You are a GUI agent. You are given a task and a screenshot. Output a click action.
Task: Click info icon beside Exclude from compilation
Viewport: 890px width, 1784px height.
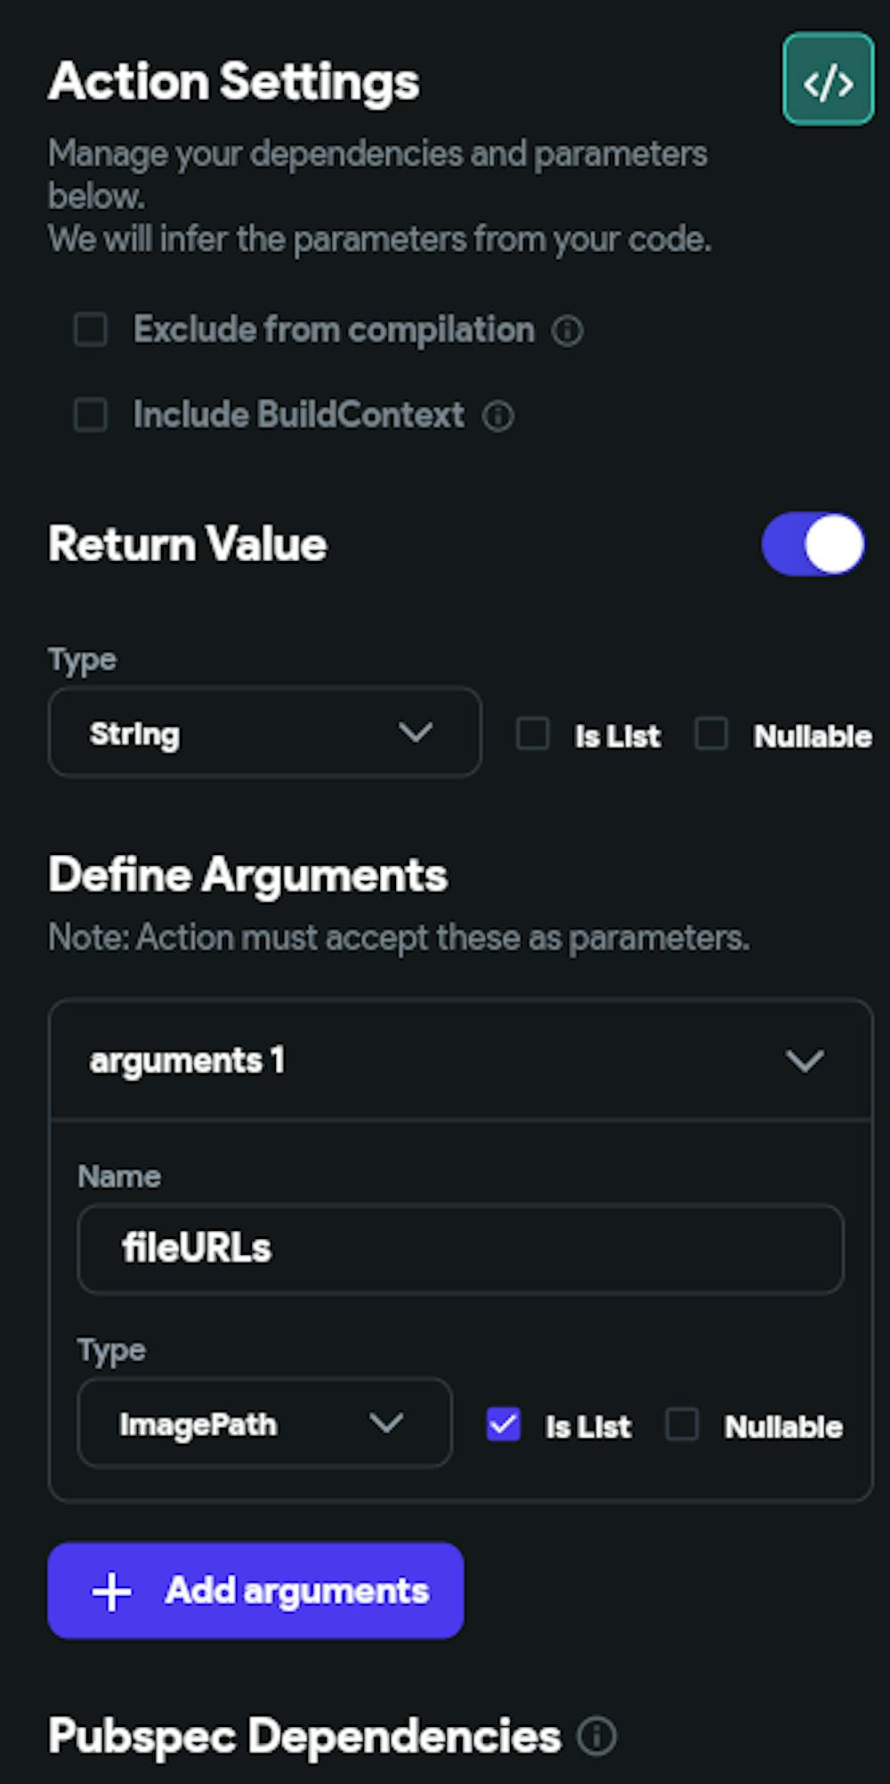568,330
